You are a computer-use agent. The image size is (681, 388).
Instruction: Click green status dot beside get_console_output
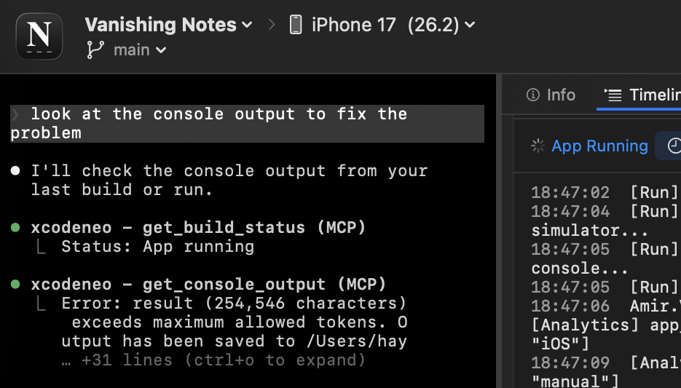[15, 285]
